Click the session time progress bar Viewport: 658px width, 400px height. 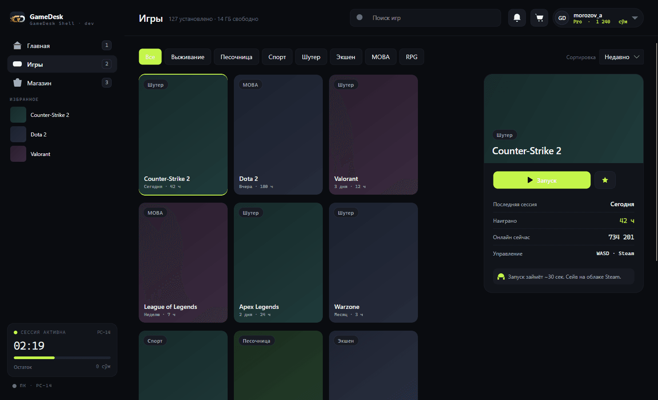point(62,358)
